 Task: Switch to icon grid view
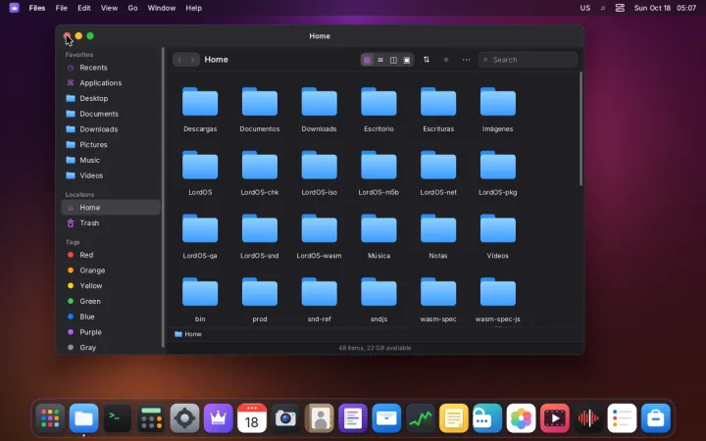368,60
